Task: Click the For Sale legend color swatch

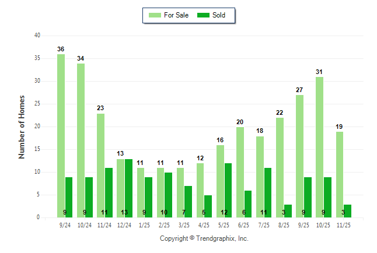Action: coord(156,15)
